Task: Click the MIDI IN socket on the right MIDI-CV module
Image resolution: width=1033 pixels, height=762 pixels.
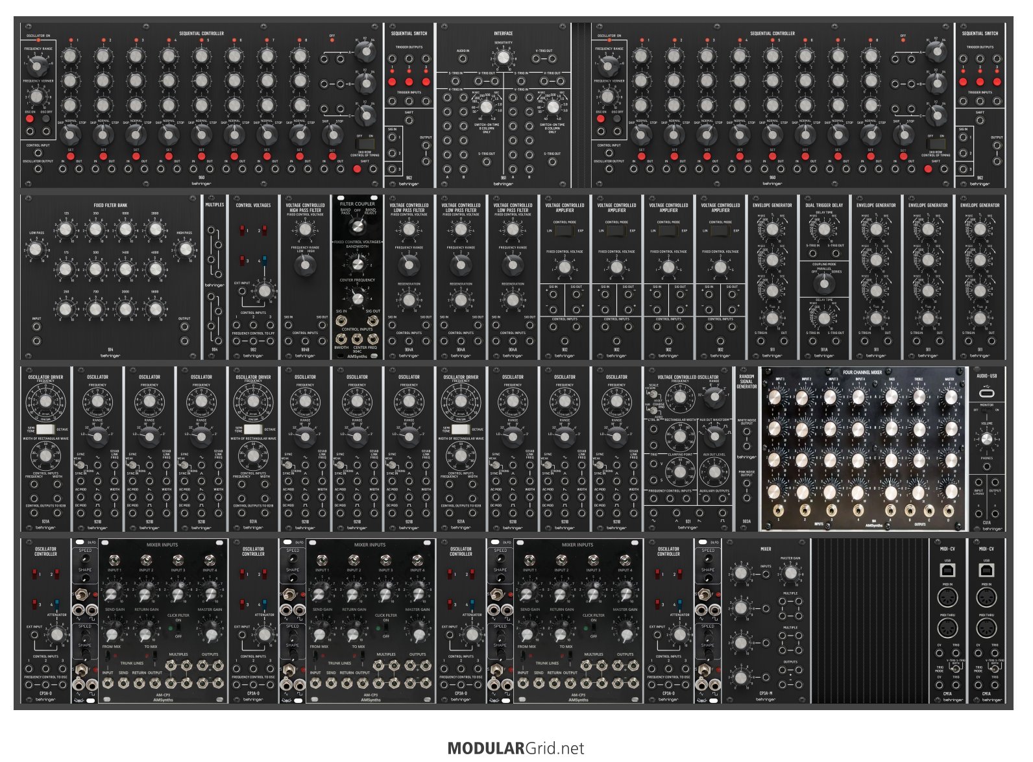Action: [986, 598]
